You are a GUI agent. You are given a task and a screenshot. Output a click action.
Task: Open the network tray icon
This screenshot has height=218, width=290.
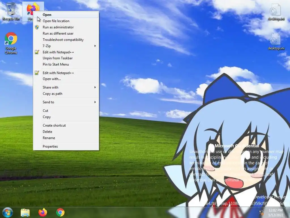[261, 212]
